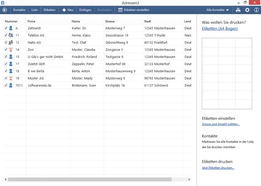Open the Liste view
The width and height of the screenshot is (261, 186).
34,10
